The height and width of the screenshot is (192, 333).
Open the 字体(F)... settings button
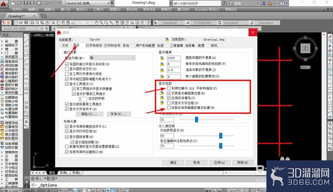[x=119, y=114]
